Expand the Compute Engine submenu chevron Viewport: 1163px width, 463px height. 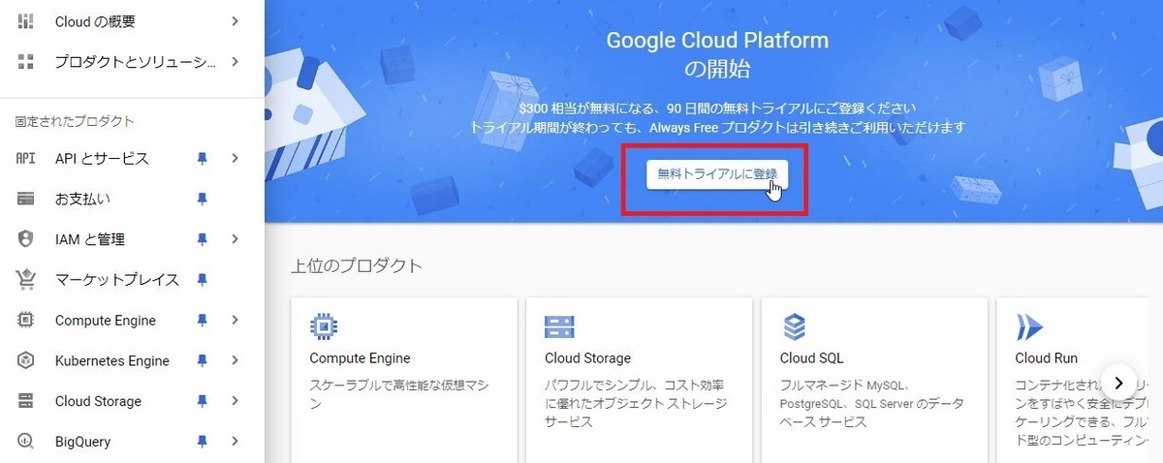tap(236, 321)
